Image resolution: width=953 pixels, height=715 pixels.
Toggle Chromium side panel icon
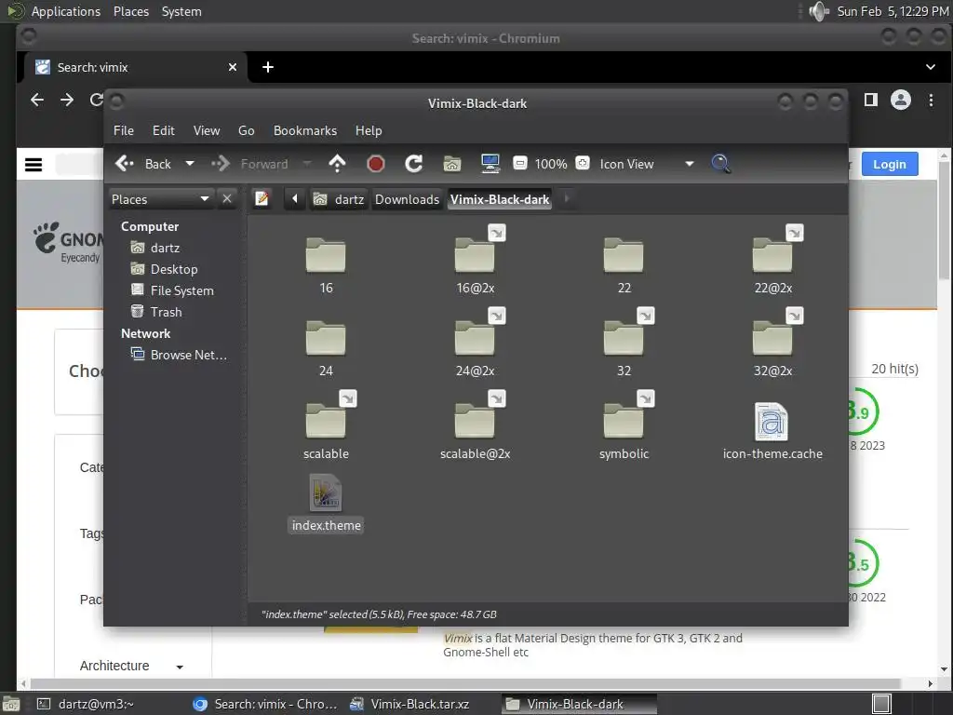(870, 100)
